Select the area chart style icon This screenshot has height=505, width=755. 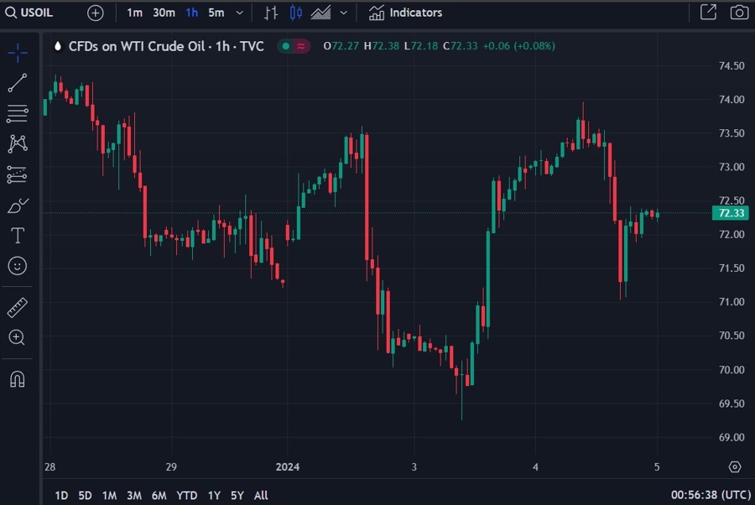tap(320, 13)
